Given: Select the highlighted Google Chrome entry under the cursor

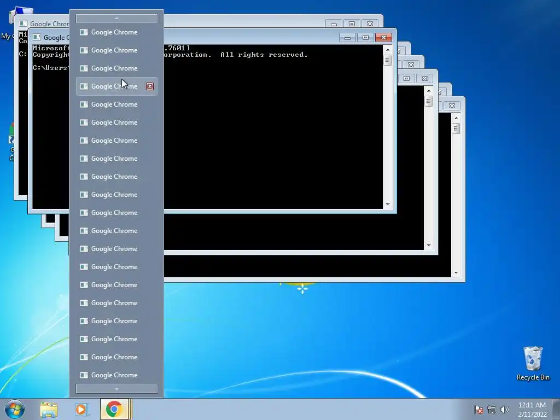Looking at the screenshot, I should pos(117,86).
